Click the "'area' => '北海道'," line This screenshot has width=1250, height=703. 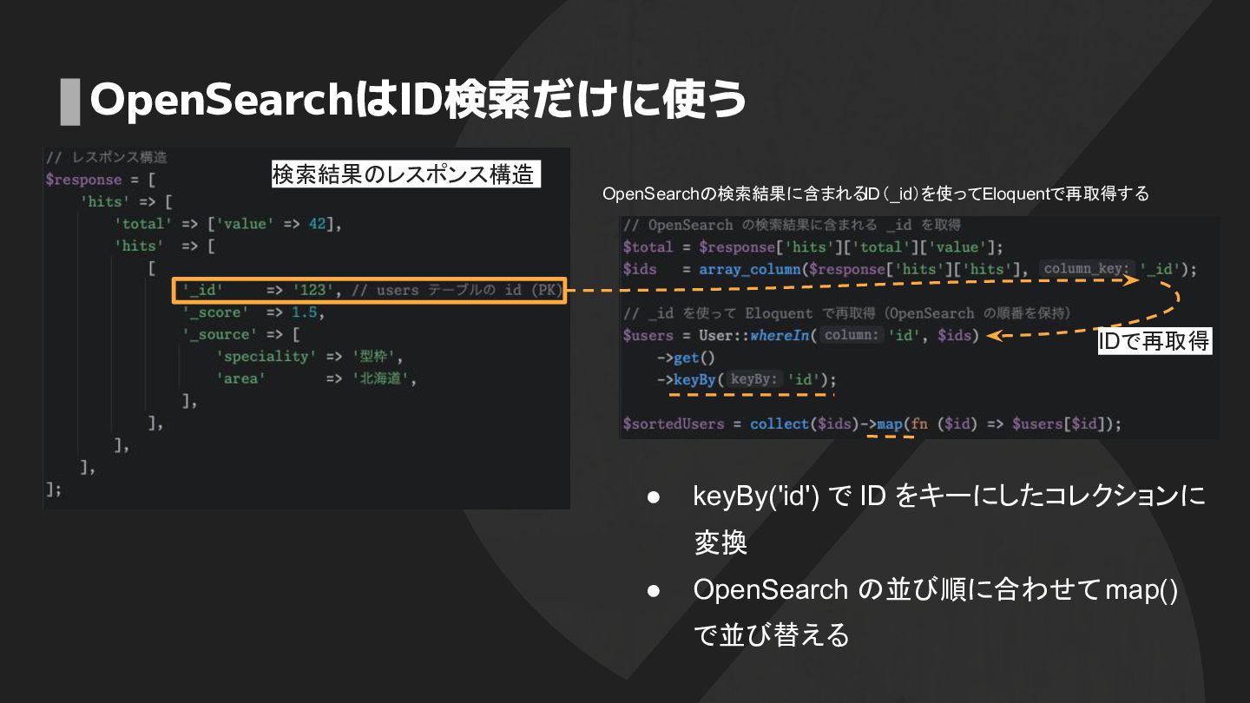pos(317,379)
